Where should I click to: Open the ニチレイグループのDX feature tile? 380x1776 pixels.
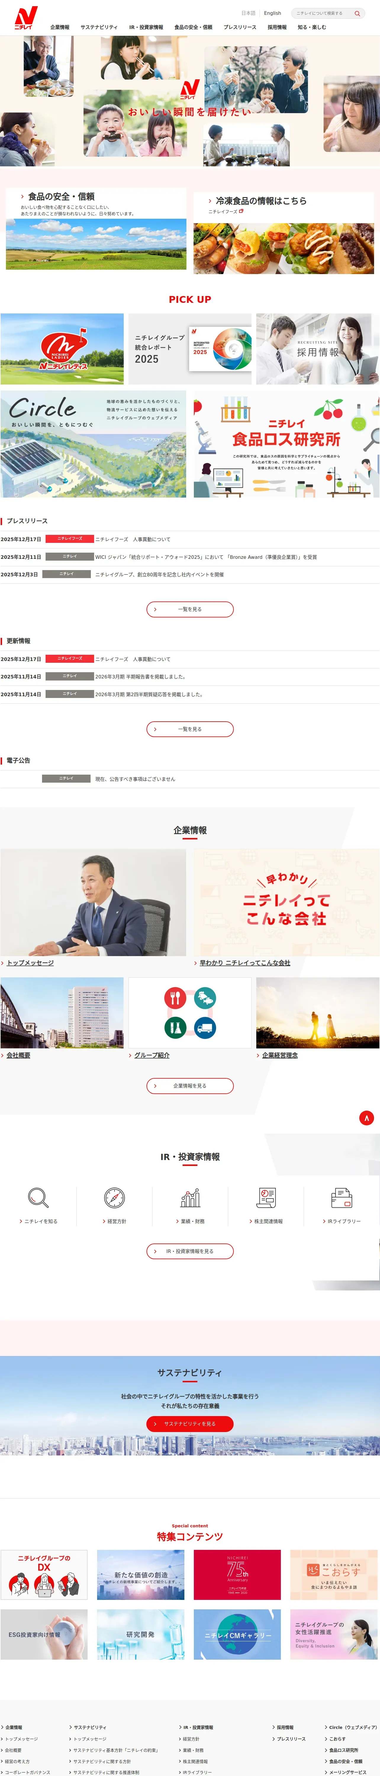[44, 1575]
